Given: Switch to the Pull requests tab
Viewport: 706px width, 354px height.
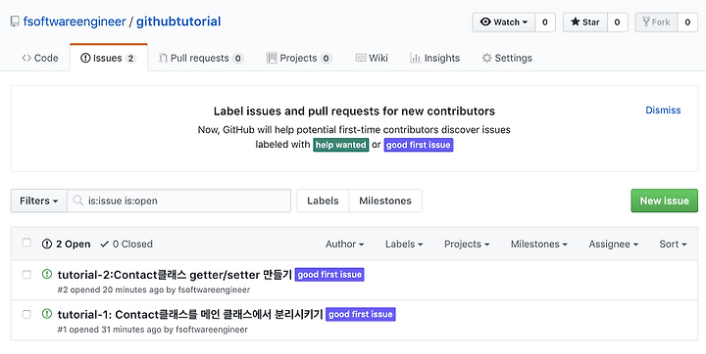Looking at the screenshot, I should point(201,58).
